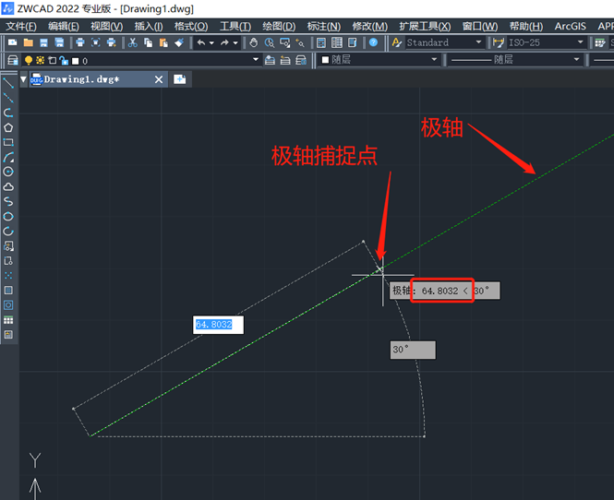The width and height of the screenshot is (614, 500).
Task: Copy selection to clipboard
Action: (148, 42)
